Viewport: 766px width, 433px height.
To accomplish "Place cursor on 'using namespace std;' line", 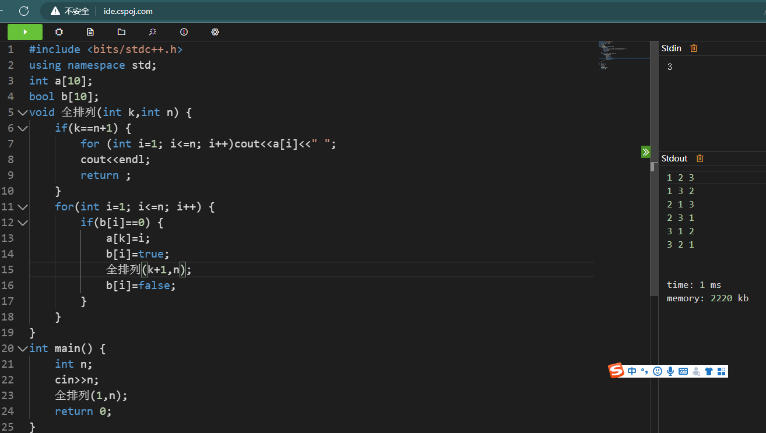I will tap(93, 65).
